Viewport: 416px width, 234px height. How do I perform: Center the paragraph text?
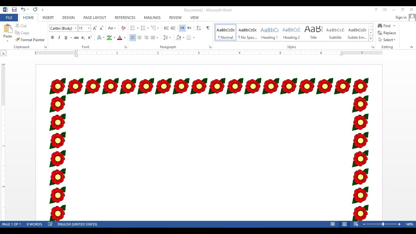point(139,38)
